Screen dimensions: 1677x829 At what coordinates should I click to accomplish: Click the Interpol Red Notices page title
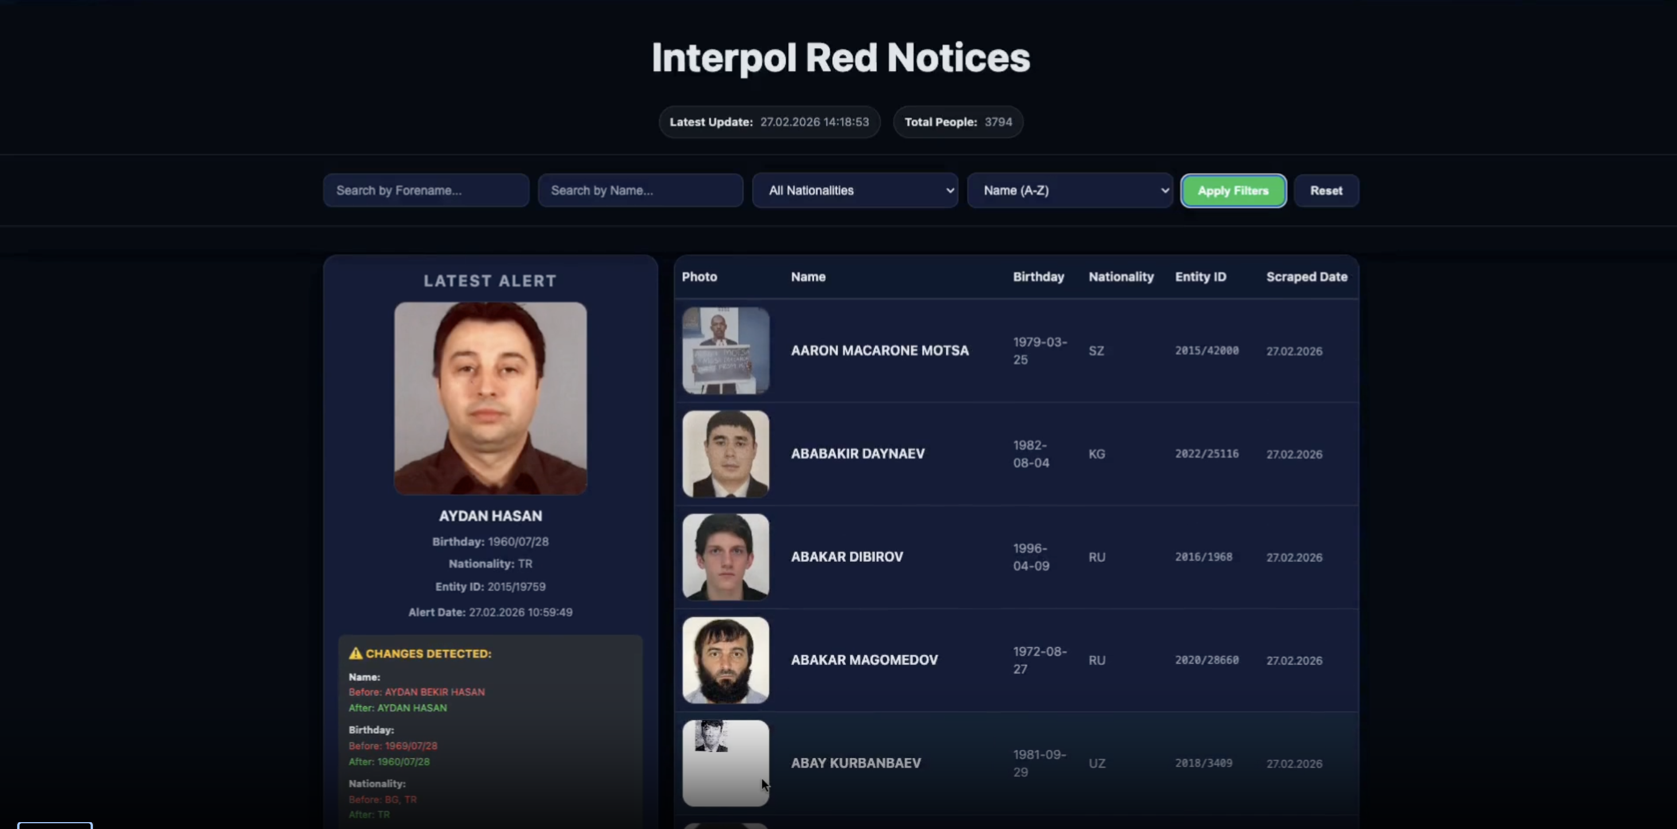point(840,57)
